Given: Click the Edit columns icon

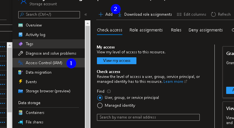Looking at the screenshot, I should click(x=179, y=14).
